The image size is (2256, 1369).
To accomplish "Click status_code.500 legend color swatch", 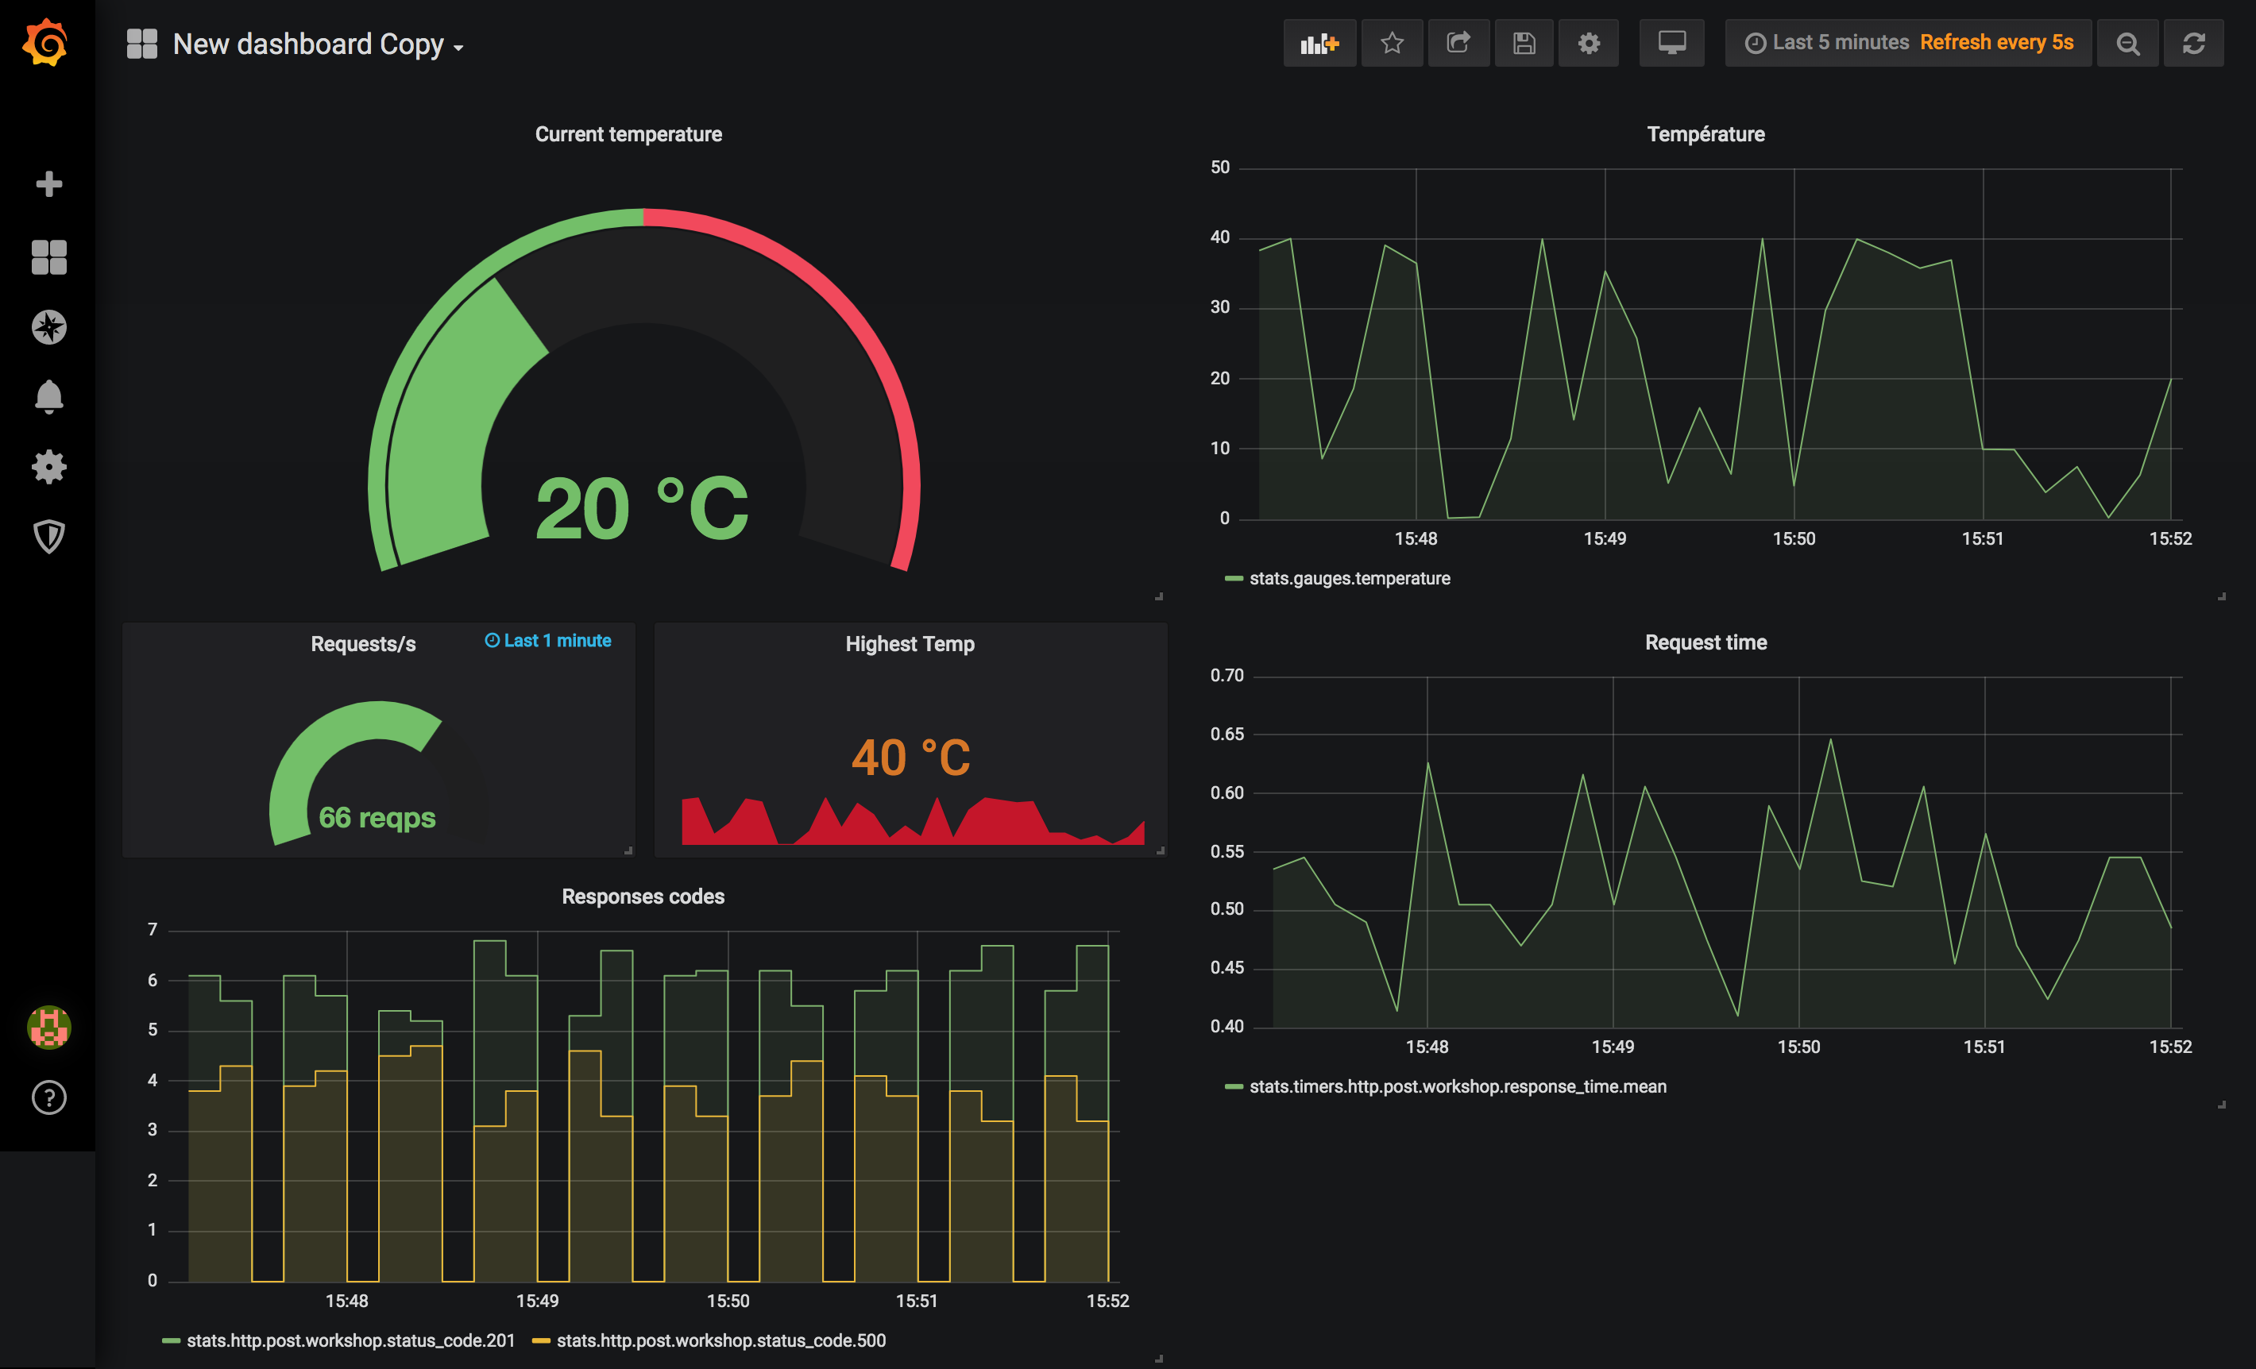I will pos(540,1340).
